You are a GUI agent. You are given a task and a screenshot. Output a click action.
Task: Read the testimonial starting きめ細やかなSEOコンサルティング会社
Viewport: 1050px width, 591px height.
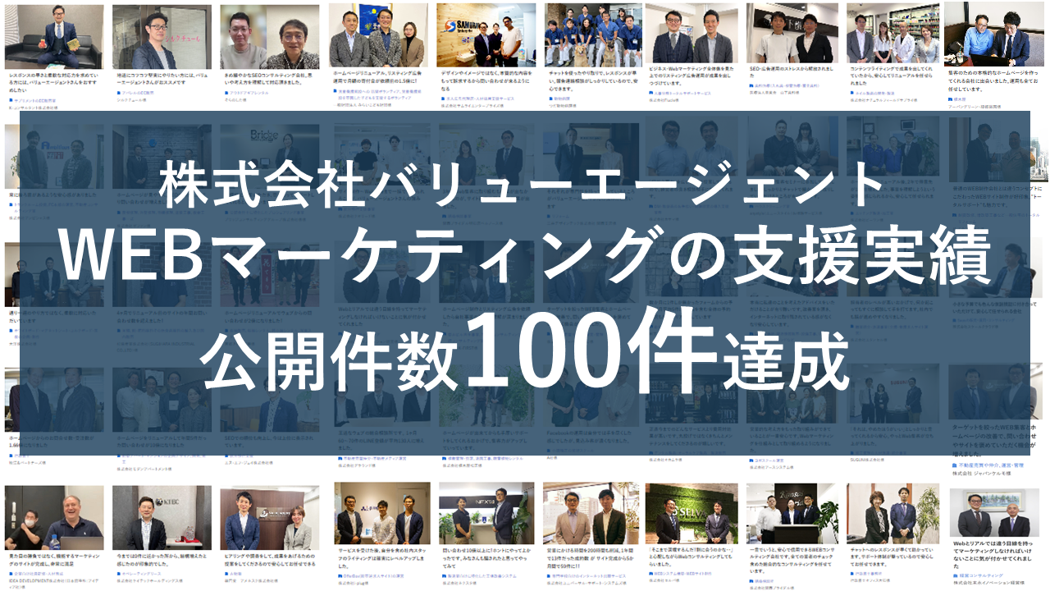[270, 77]
